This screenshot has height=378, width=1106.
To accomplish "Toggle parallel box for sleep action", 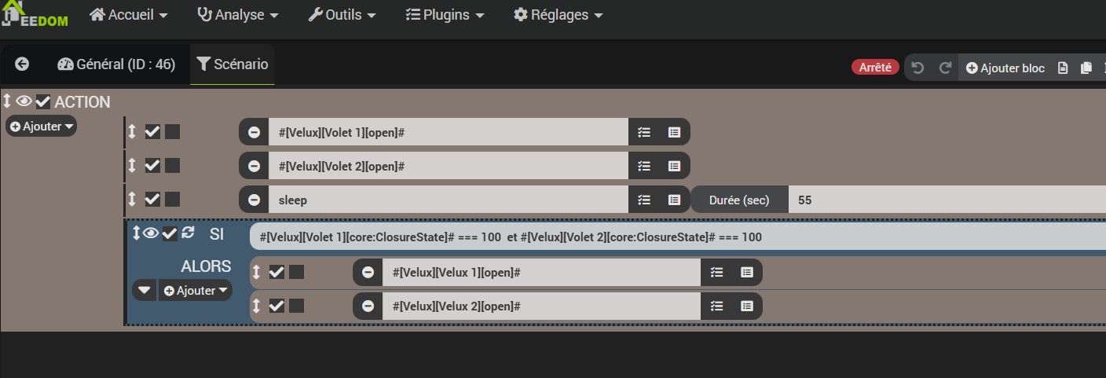I will (x=172, y=199).
